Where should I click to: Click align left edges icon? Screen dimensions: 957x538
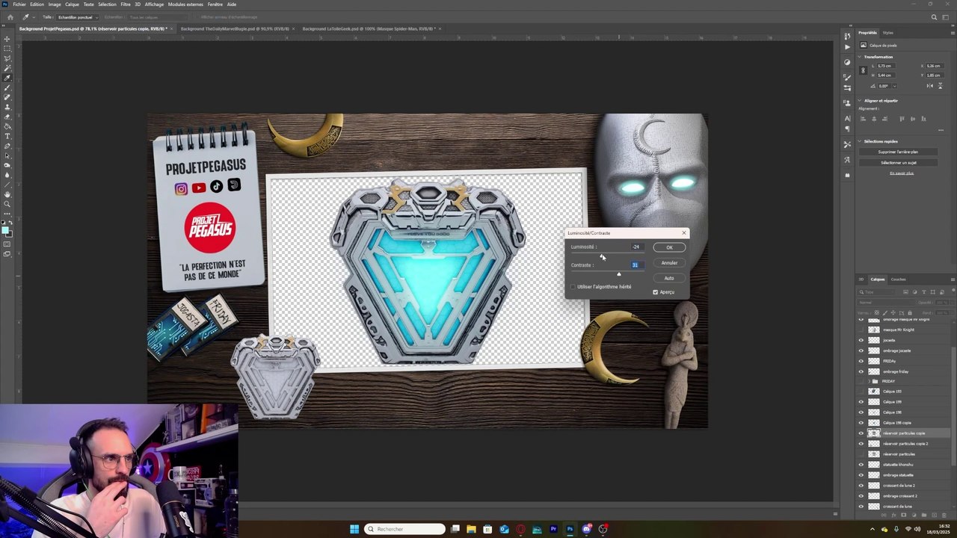tap(863, 119)
